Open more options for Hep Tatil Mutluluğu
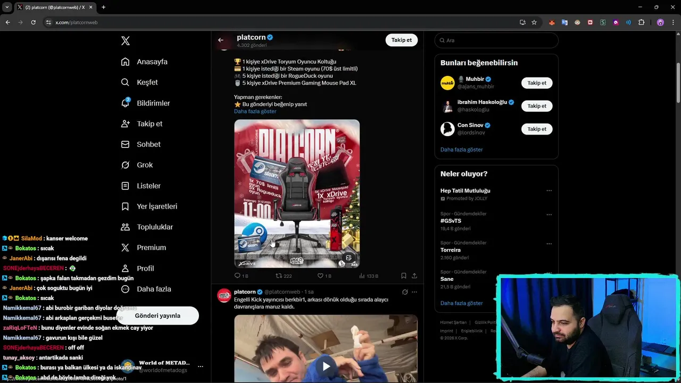Viewport: 681px width, 383px height. click(549, 190)
